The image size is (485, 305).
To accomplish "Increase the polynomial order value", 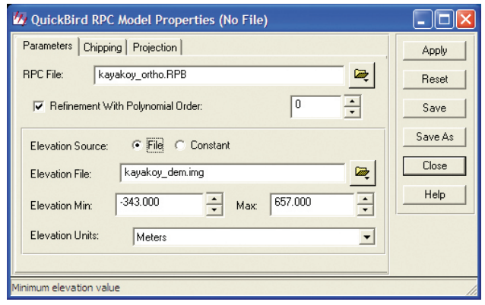I will pos(351,102).
